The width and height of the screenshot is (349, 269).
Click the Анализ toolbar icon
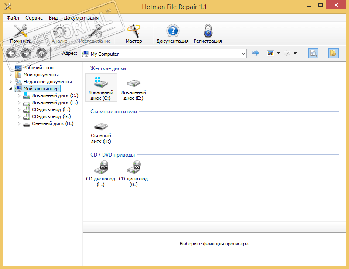tap(59, 31)
